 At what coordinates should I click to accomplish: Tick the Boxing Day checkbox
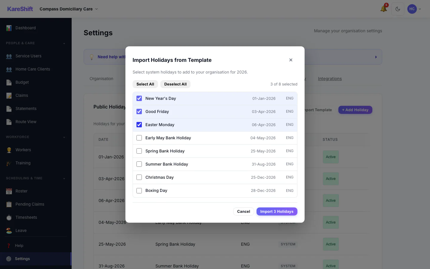[139, 191]
